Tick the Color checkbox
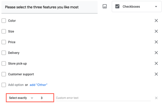 (x=4, y=21)
